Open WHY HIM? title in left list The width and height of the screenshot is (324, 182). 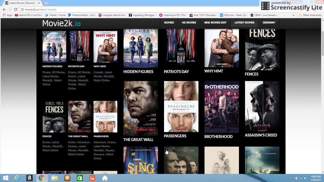pos(100,66)
